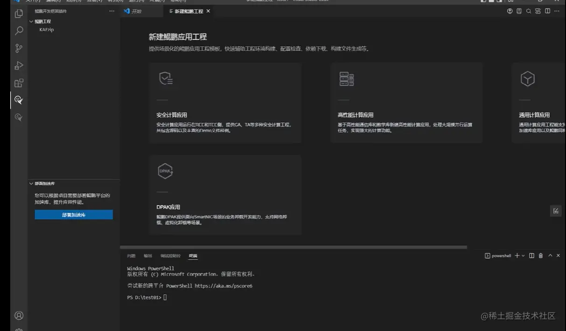The height and width of the screenshot is (331, 566).
Task: Switch to the 输出 panel tab
Action: point(148,256)
